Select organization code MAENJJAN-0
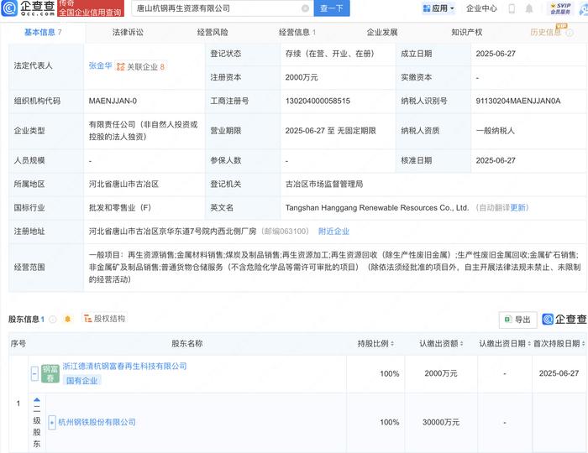588x453 pixels. [x=113, y=101]
